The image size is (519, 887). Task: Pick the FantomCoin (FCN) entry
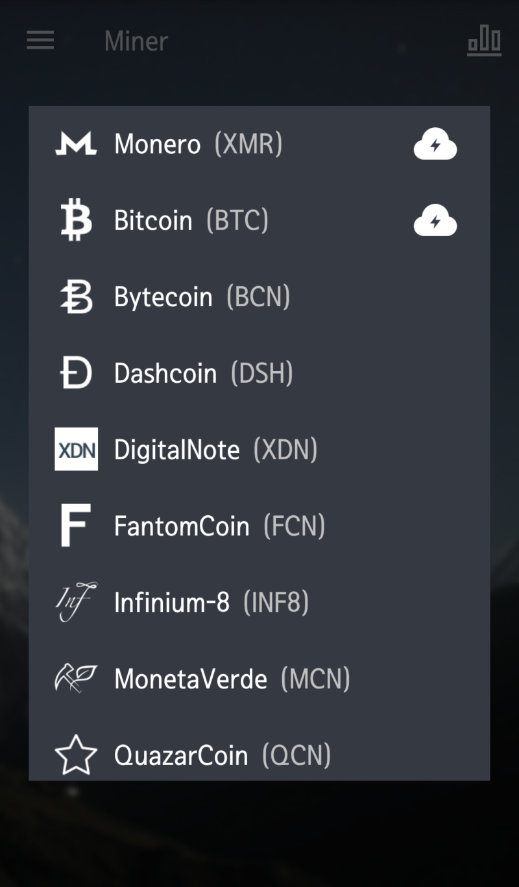click(x=259, y=526)
